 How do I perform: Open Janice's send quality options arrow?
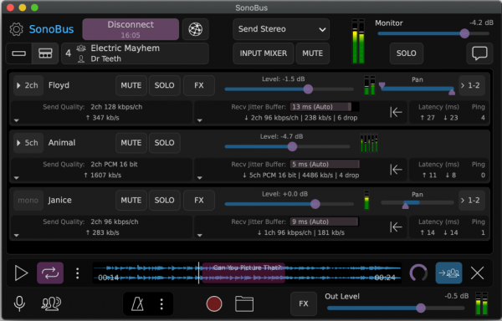pyautogui.click(x=17, y=235)
